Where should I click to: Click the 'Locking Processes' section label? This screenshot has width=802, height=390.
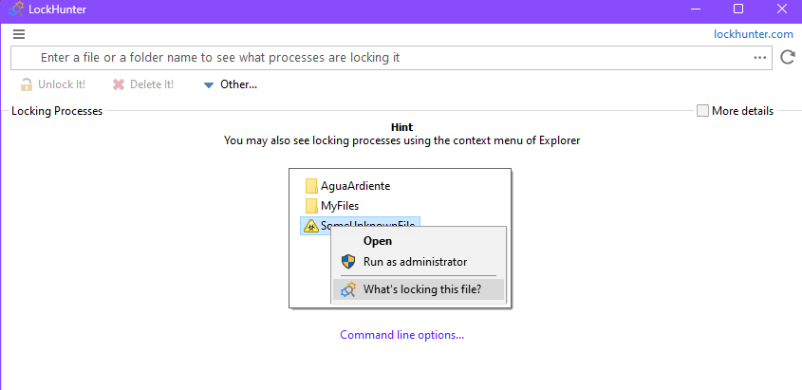(57, 111)
